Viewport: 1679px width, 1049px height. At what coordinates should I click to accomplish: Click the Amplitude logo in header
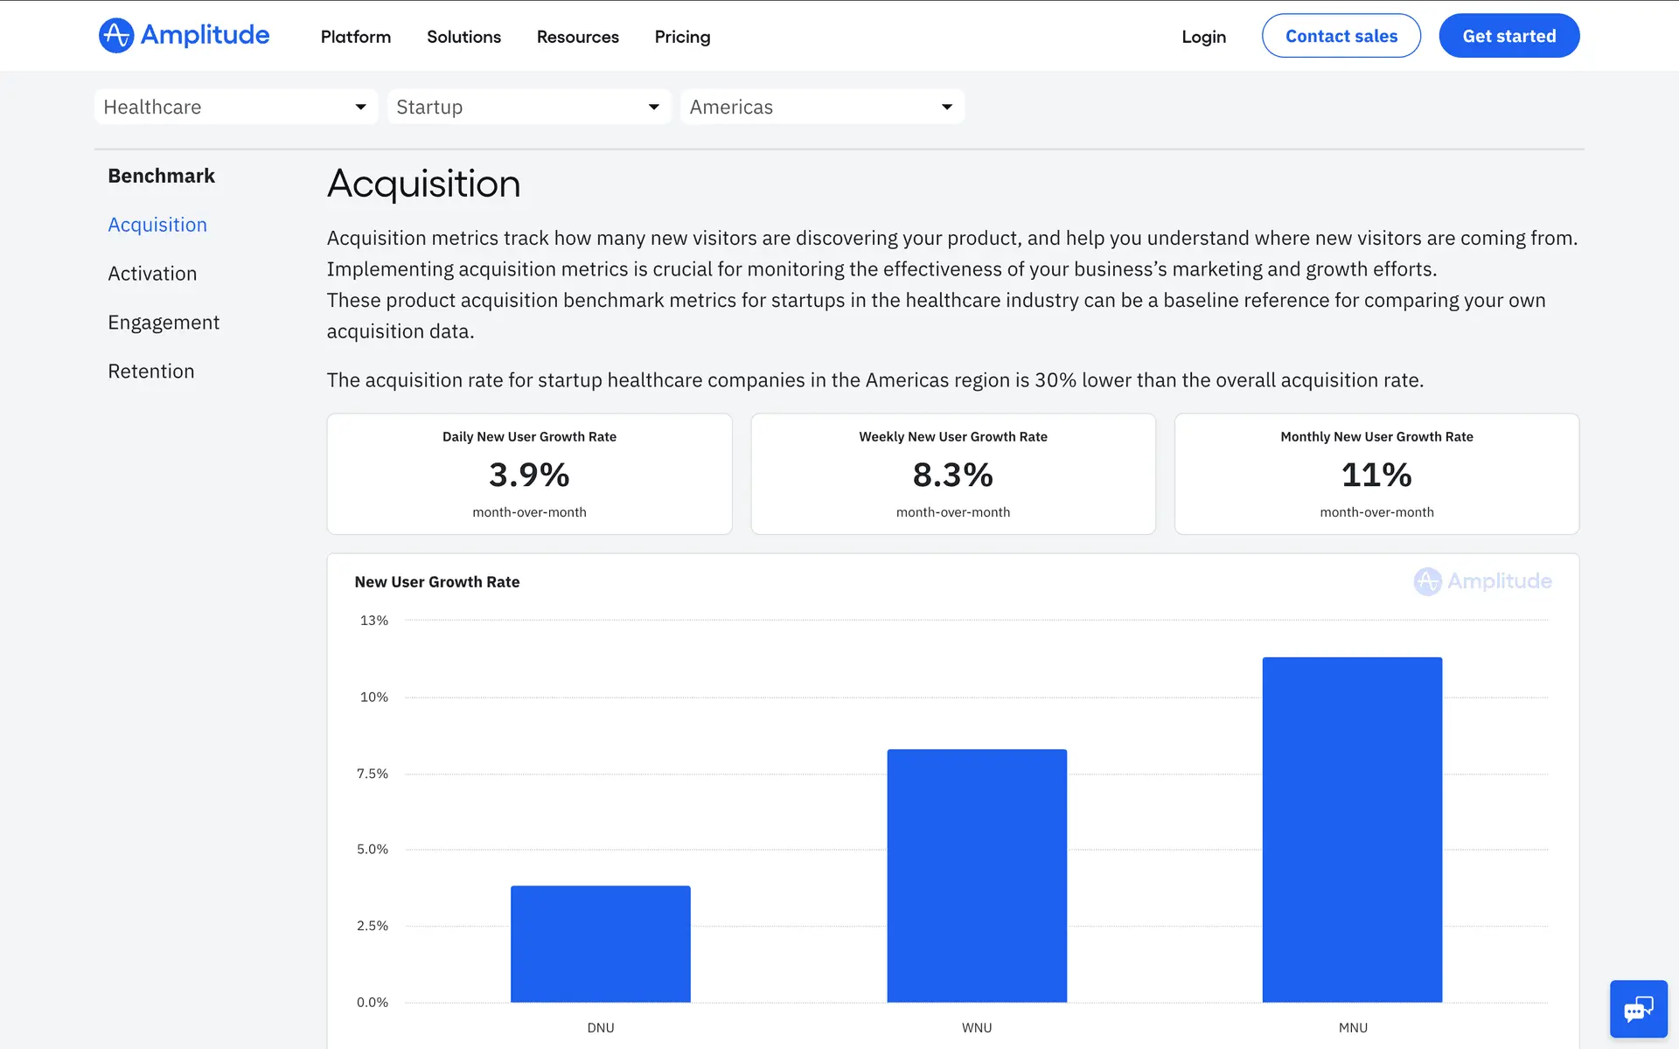click(184, 36)
